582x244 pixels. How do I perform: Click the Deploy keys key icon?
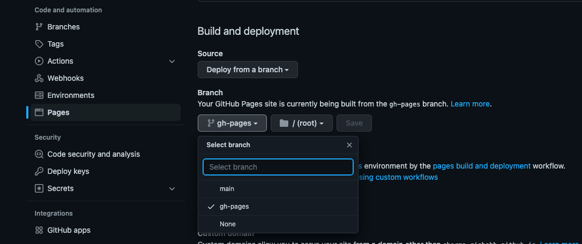pyautogui.click(x=39, y=171)
